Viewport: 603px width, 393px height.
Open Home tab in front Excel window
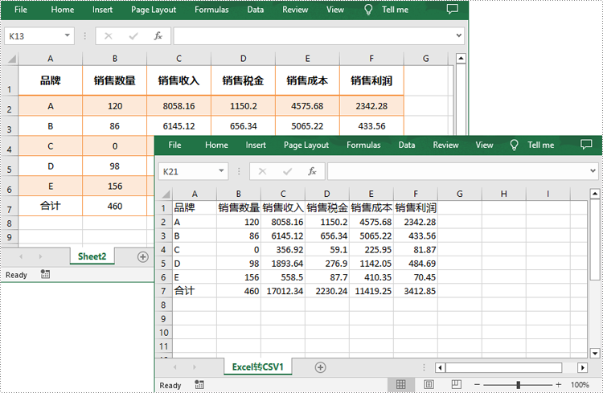pos(216,145)
